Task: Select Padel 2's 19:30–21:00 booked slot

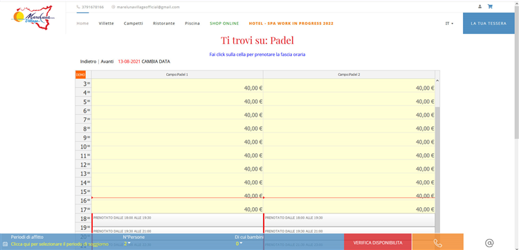Action: pyautogui.click(x=349, y=231)
